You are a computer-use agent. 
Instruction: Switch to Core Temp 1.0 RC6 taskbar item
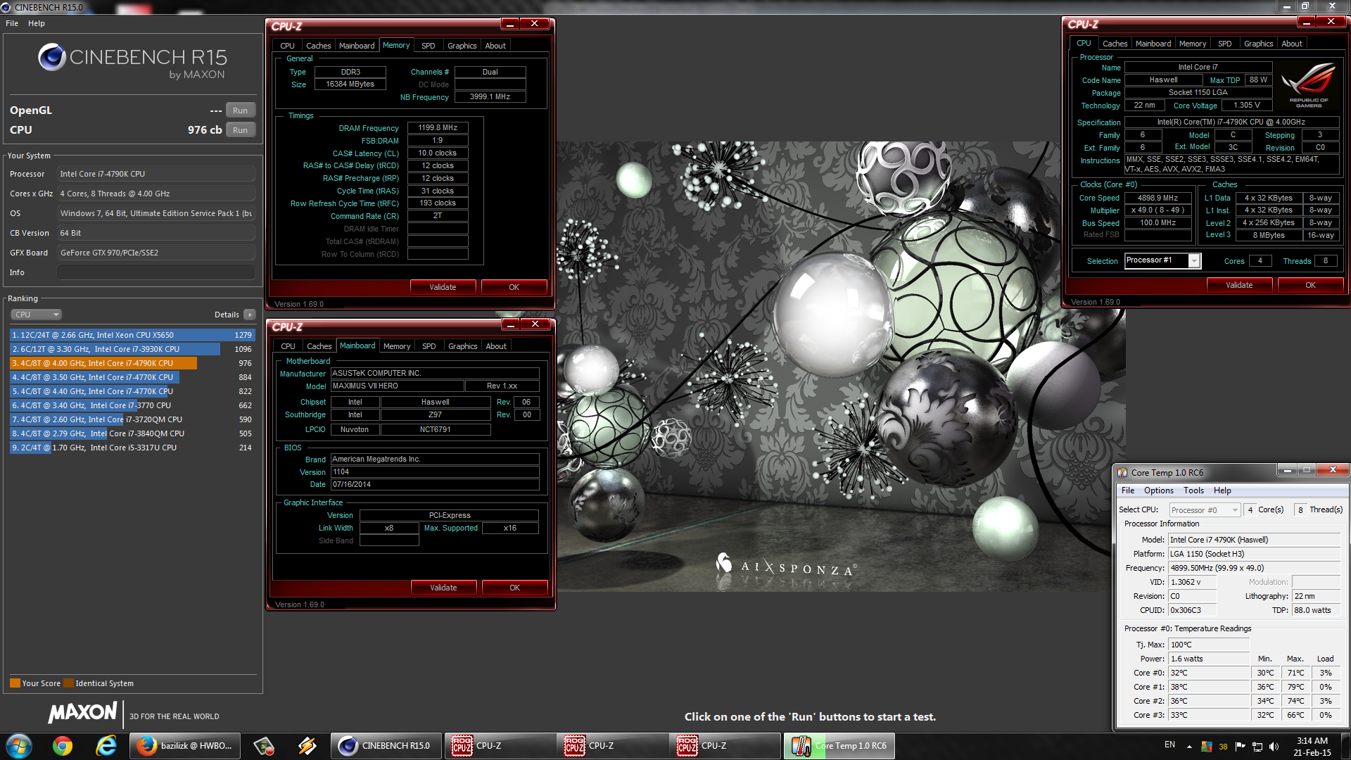coord(839,746)
